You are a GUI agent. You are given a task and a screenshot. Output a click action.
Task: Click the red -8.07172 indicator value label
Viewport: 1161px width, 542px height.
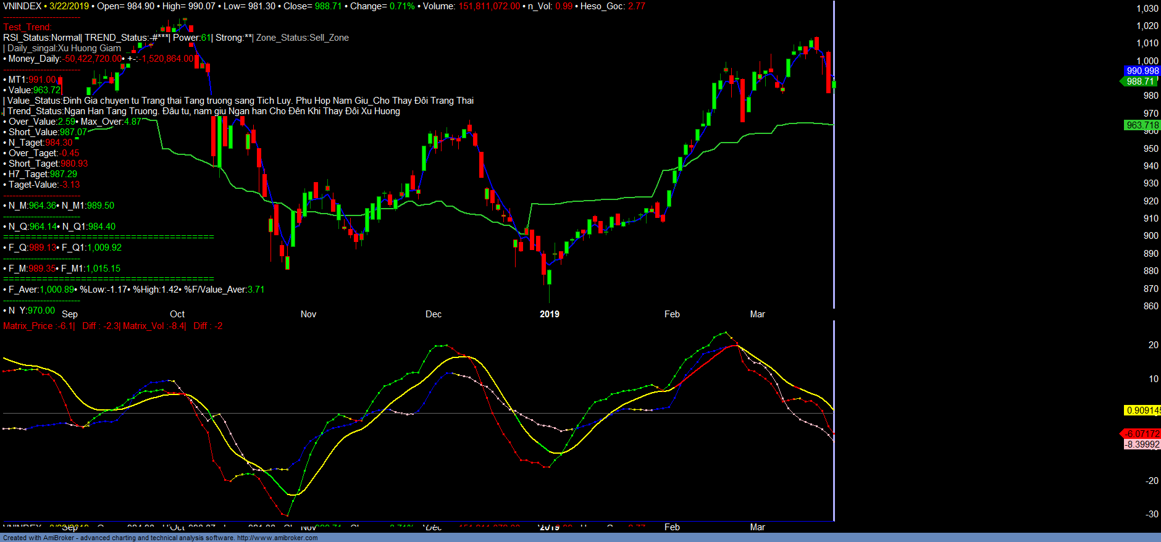1141,434
